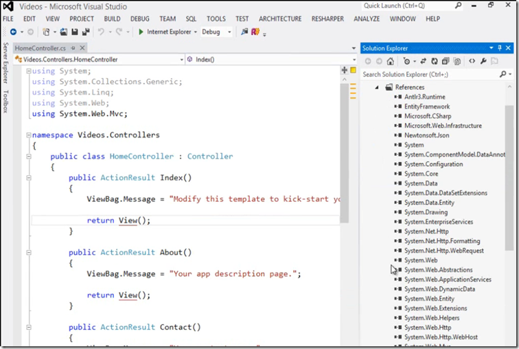Start debugging with the green play icon
The height and width of the screenshot is (349, 519).
(141, 32)
